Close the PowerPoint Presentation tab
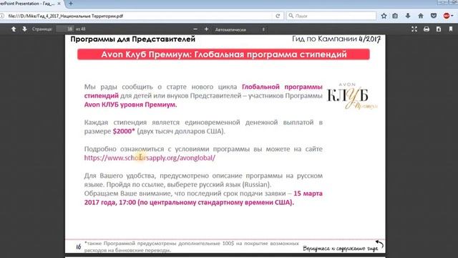This screenshot has height=258, width=458. click(59, 4)
